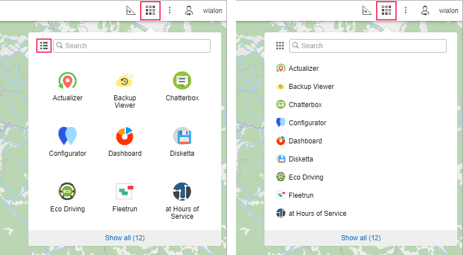Click the Dashboard label in grid view

(x=125, y=154)
